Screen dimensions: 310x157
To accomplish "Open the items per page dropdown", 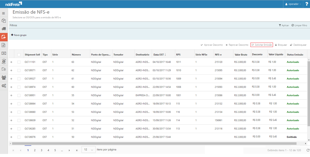I will (x=88, y=150).
